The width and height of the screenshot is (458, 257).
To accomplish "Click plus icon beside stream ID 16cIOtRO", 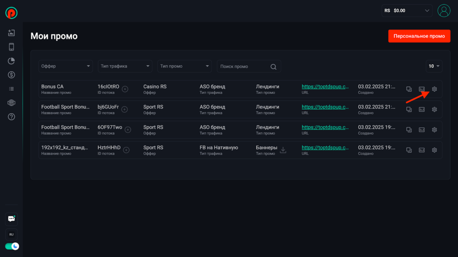I will pyautogui.click(x=125, y=89).
